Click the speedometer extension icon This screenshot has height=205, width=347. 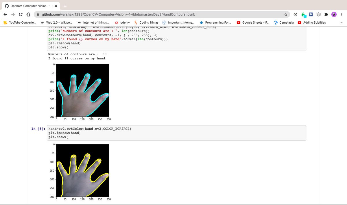click(x=295, y=14)
